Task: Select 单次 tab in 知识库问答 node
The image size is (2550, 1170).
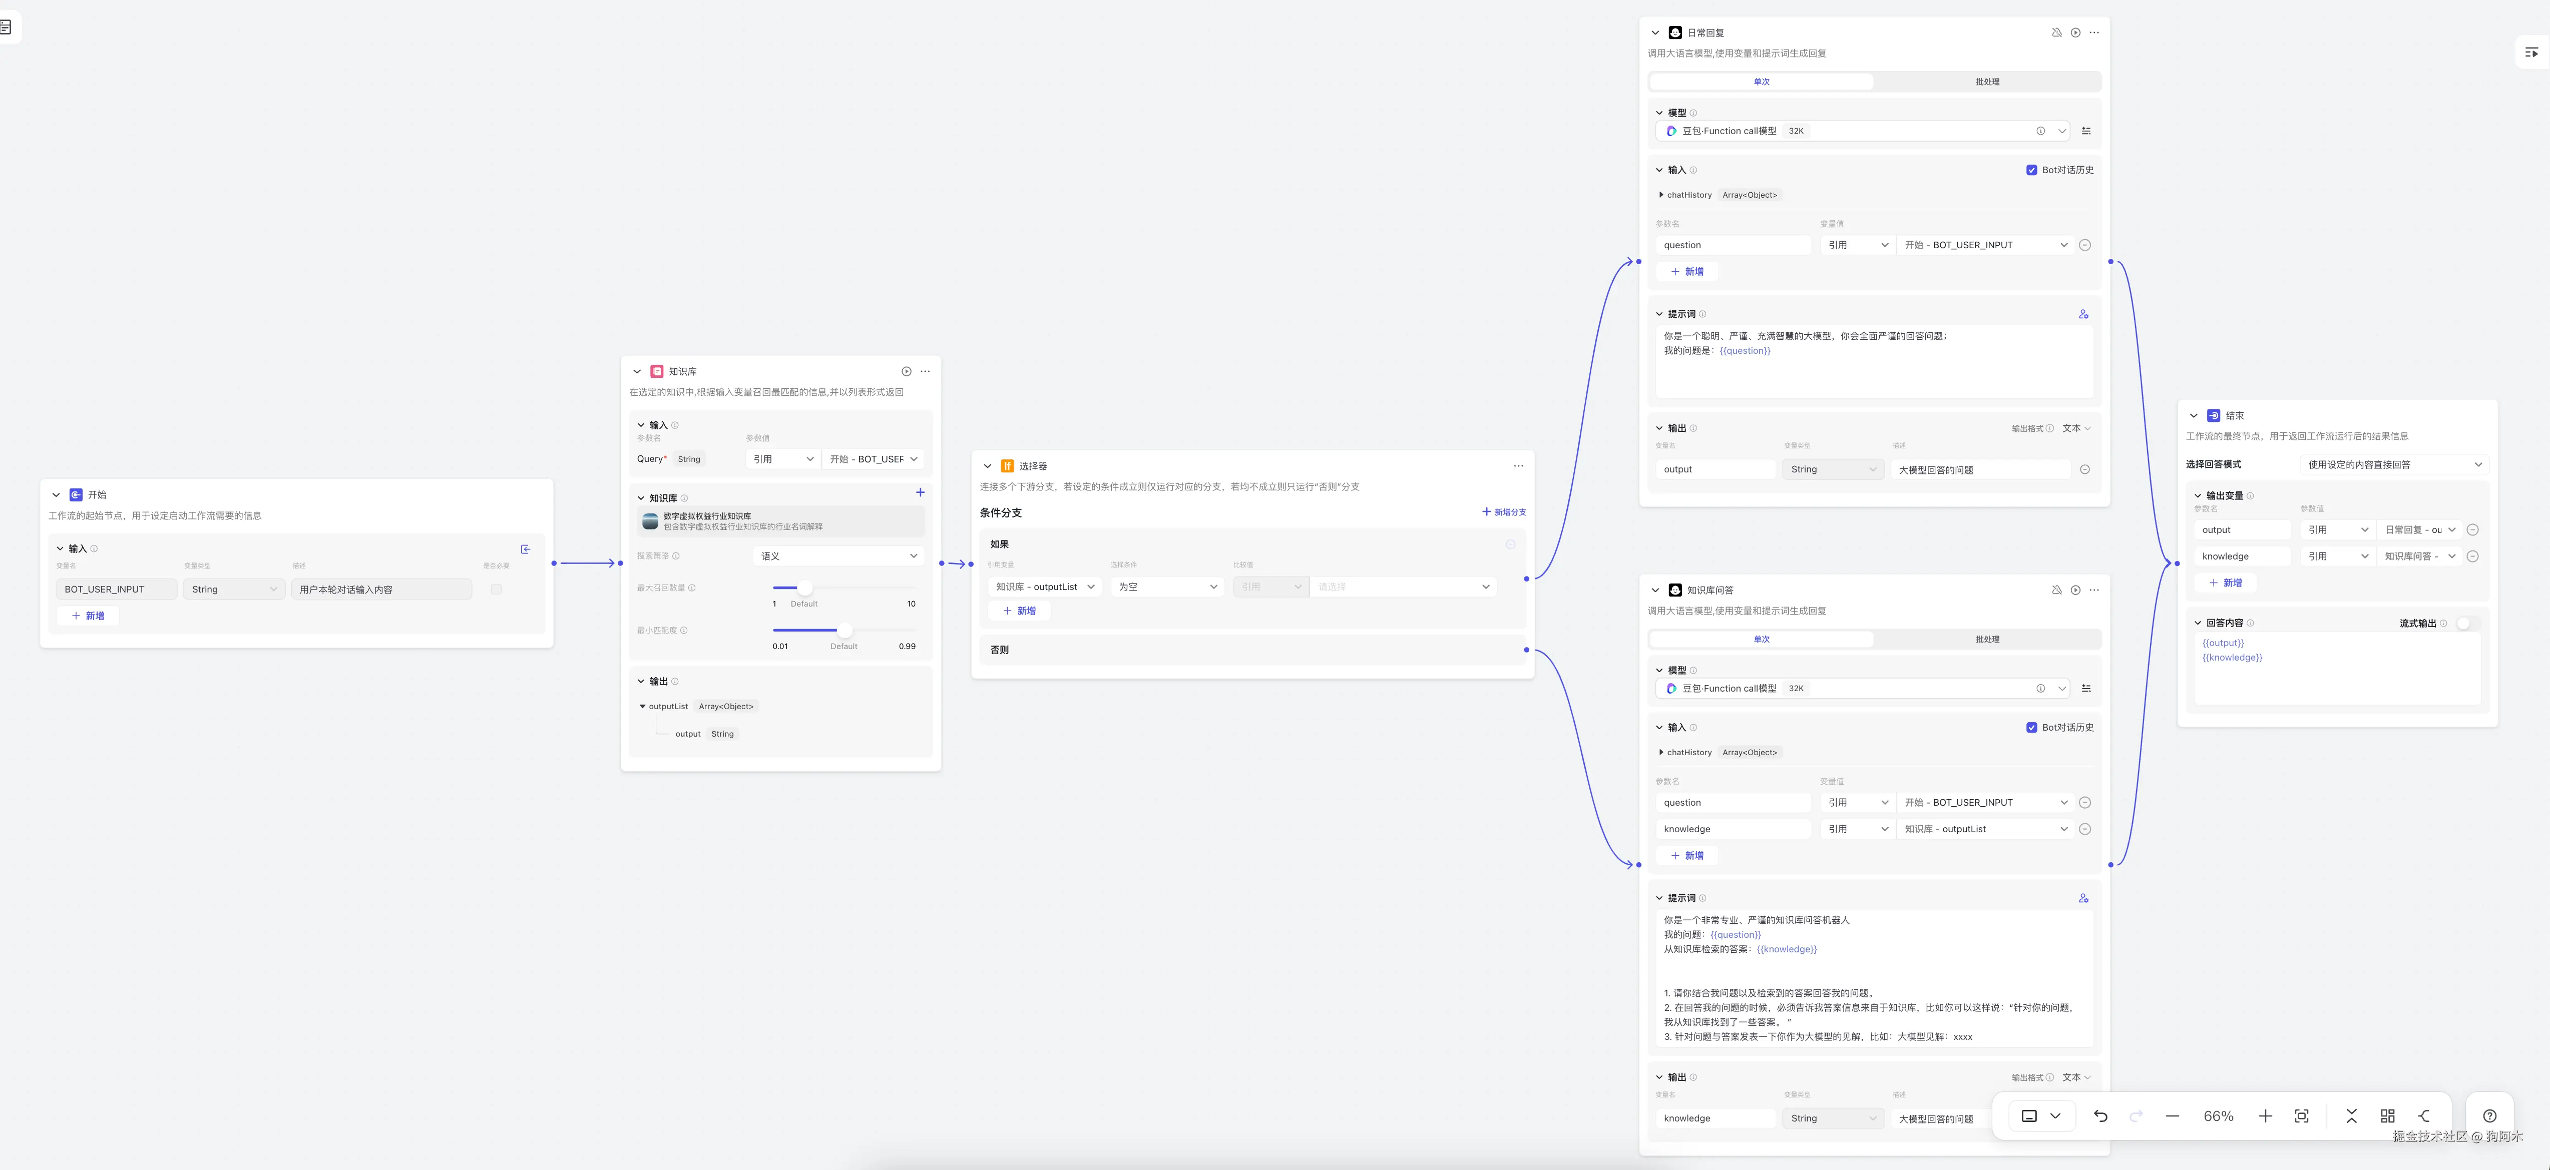Action: [x=1761, y=640]
